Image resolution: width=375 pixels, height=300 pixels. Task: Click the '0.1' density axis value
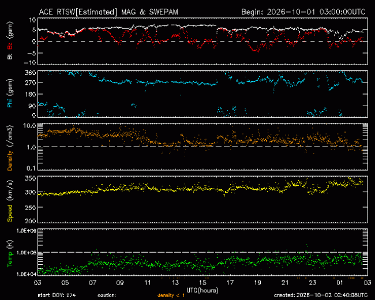(31, 168)
